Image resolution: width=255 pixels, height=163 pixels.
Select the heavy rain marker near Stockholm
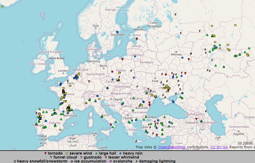[117, 32]
